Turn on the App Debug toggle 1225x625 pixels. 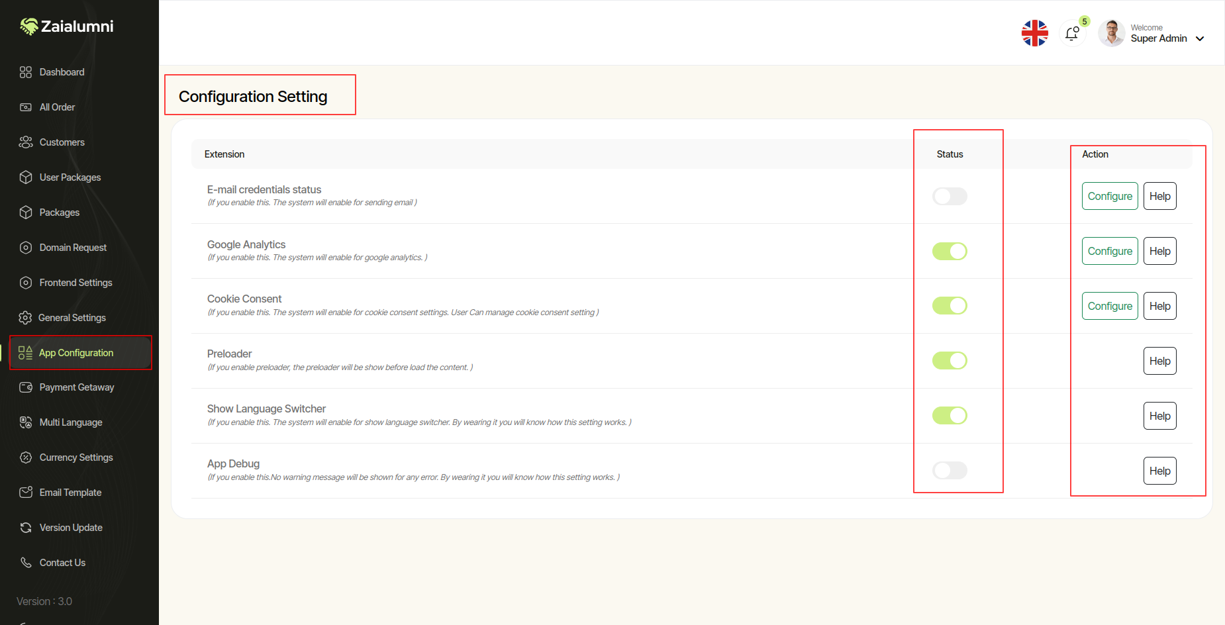(950, 470)
